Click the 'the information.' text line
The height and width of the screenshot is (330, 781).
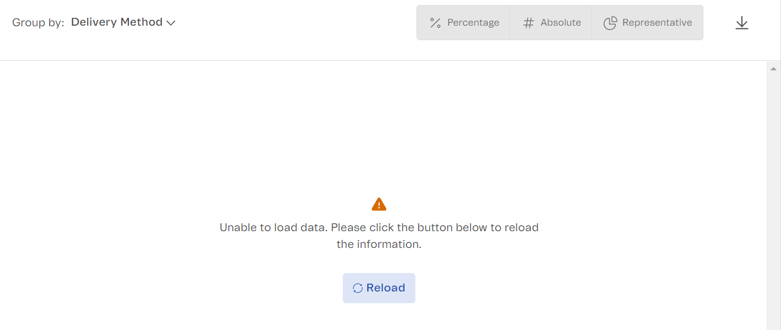tap(379, 244)
